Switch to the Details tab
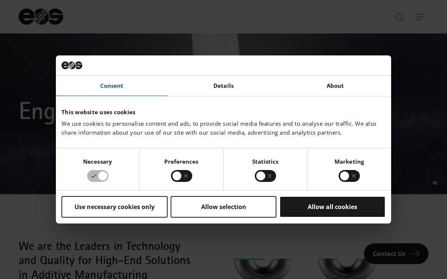 [223, 86]
